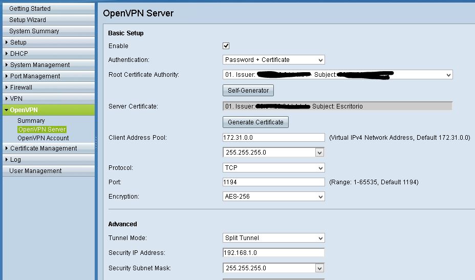The image size is (475, 280).
Task: Expand the Log section
Action: point(49,159)
